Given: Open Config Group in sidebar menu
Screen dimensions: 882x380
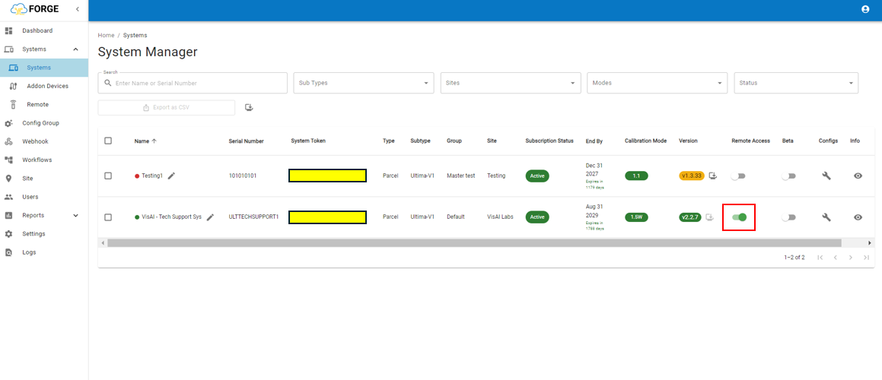Looking at the screenshot, I should coord(40,123).
